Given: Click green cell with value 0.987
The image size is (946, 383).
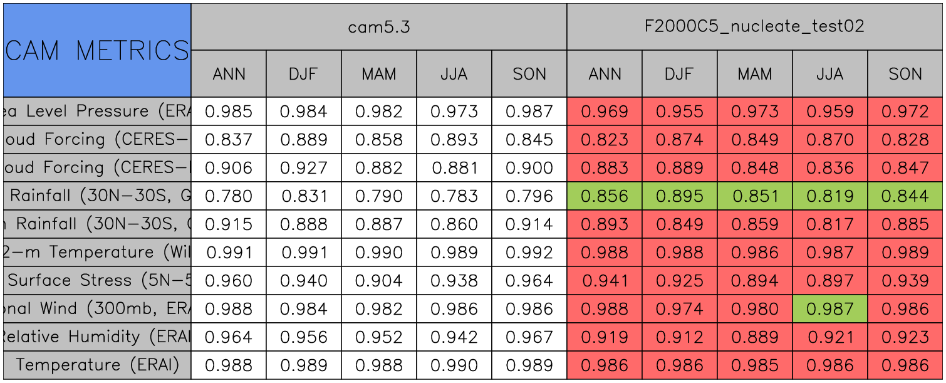Looking at the screenshot, I should [x=829, y=309].
